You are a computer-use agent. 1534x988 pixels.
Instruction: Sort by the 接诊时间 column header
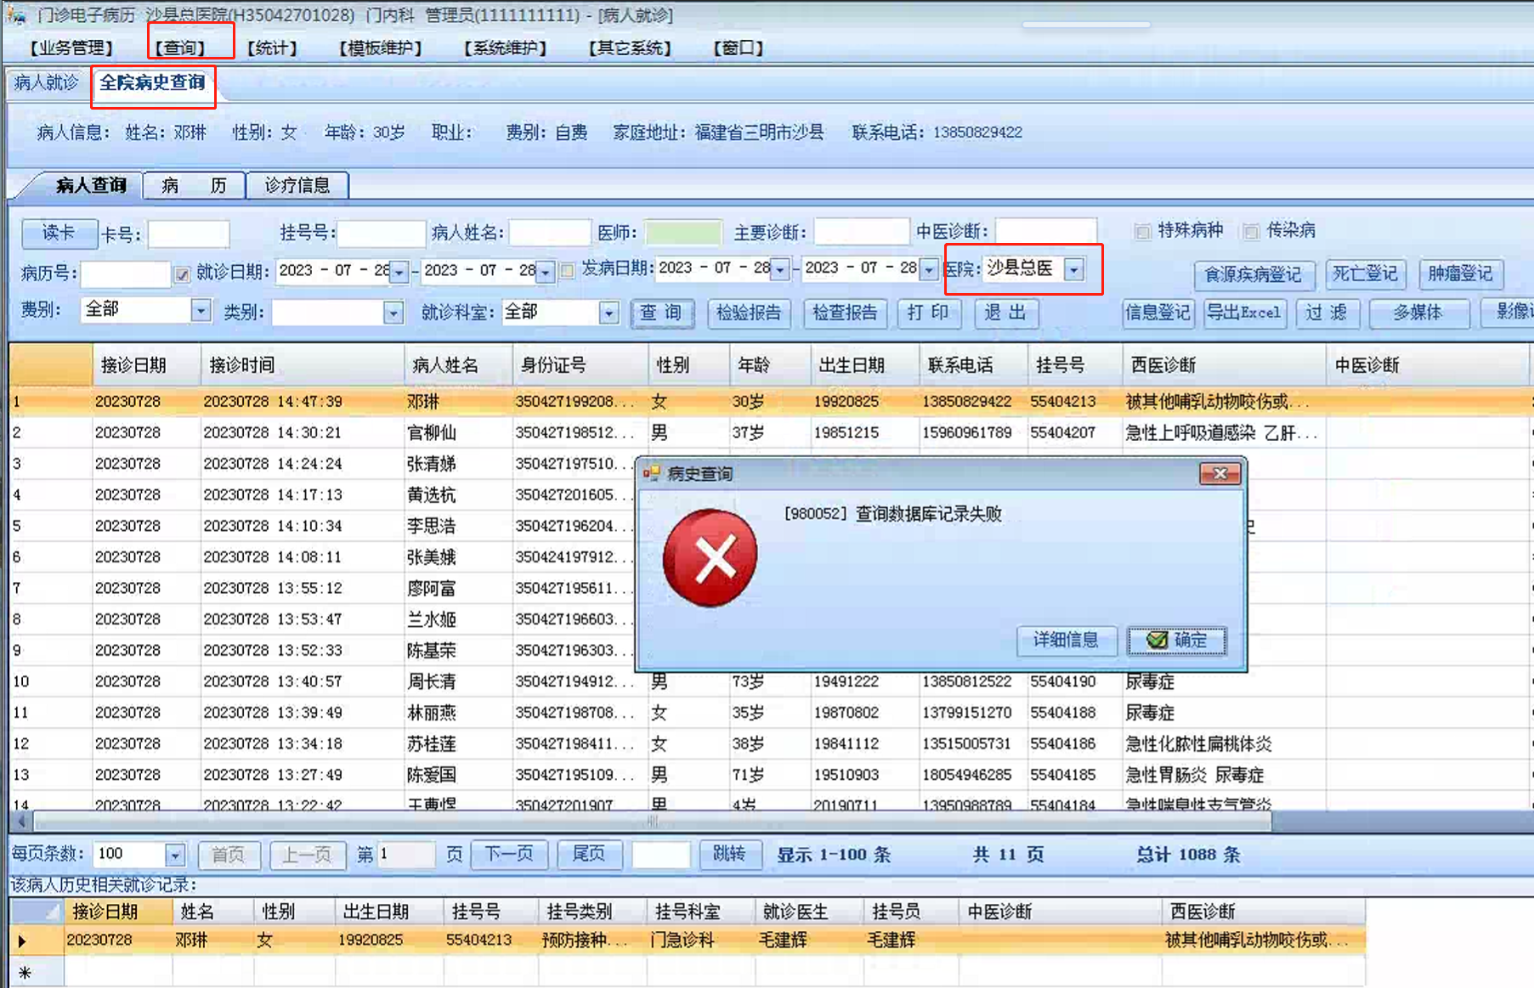(x=303, y=365)
